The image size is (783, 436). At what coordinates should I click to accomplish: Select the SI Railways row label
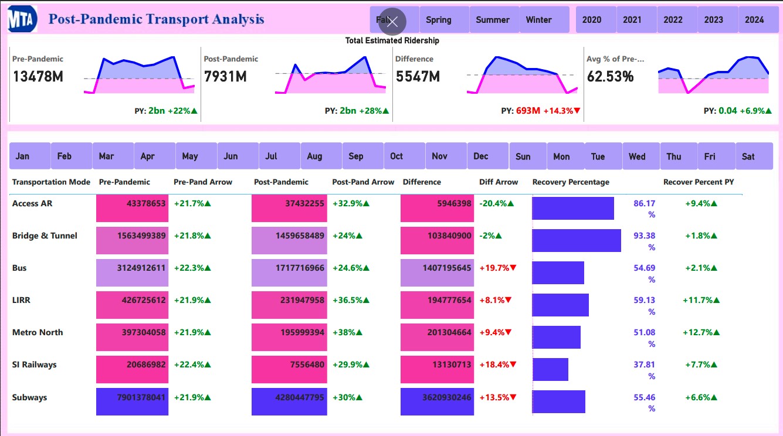tap(35, 365)
